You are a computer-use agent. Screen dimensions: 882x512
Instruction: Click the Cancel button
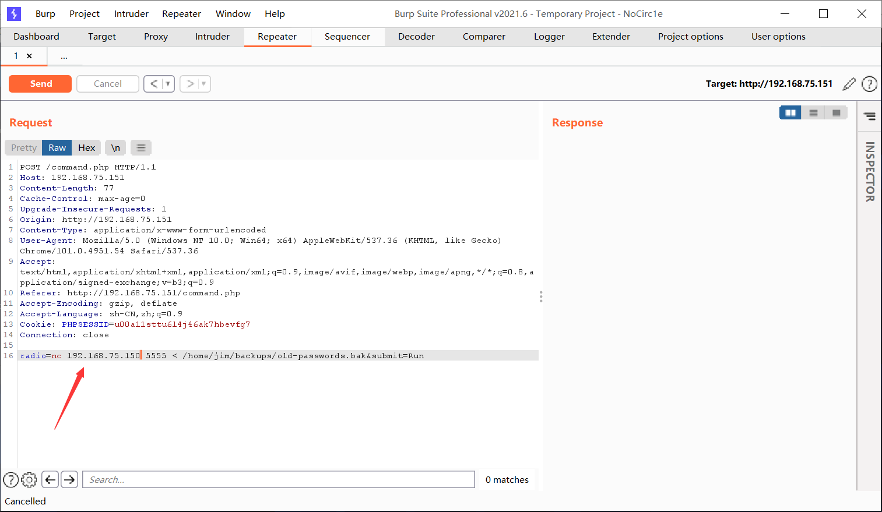coord(108,84)
